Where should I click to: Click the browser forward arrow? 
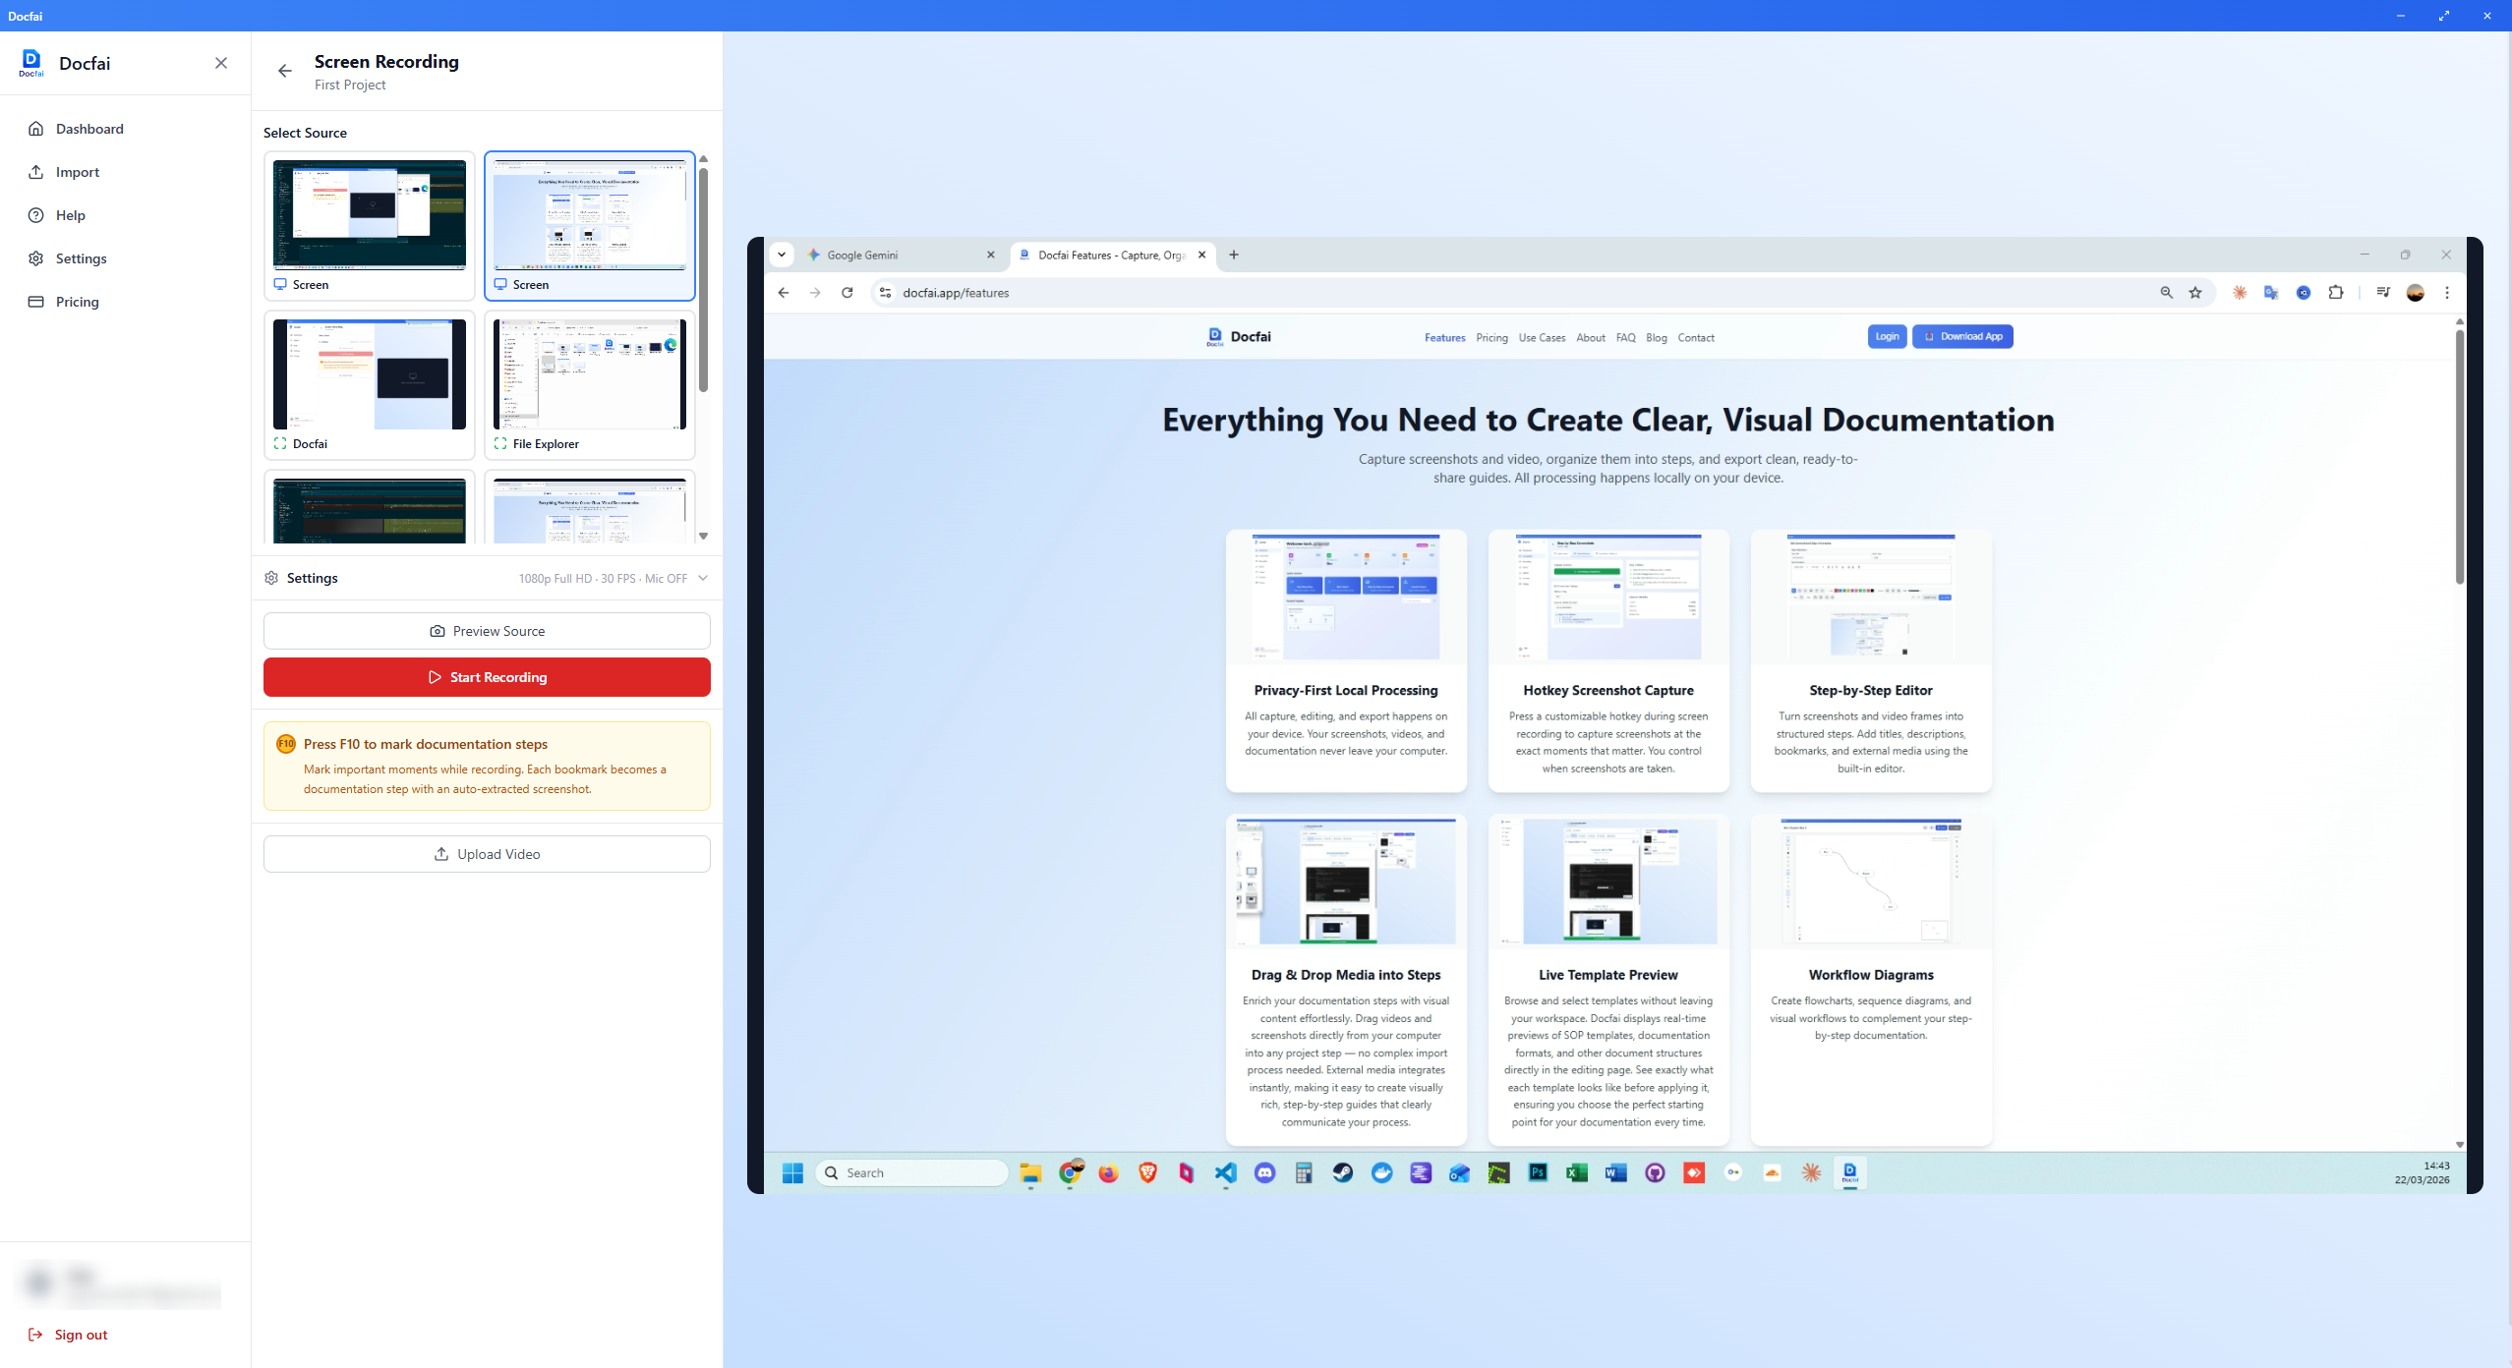point(815,293)
